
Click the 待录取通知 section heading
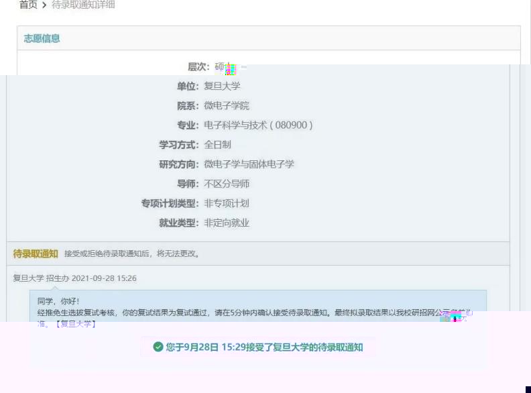(x=36, y=254)
